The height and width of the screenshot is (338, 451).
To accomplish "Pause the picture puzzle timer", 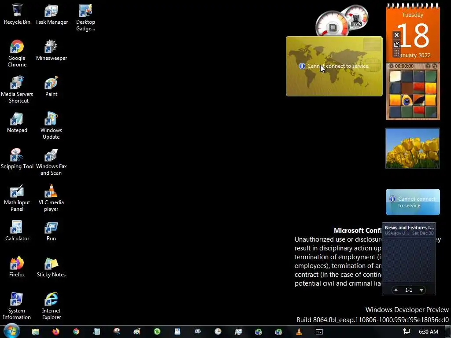I will 392,66.
